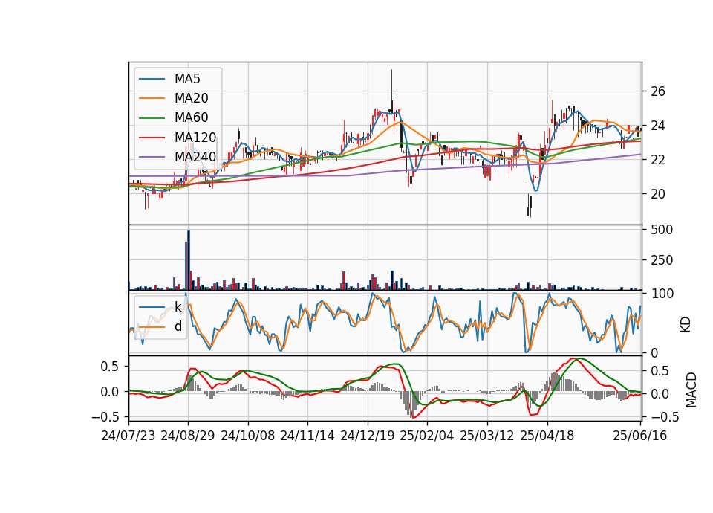Click the 25/02/04 date axis label
713x513 pixels.
pos(427,436)
